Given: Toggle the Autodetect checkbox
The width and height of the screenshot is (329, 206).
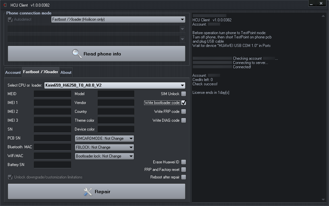Looking at the screenshot, I should click(x=10, y=19).
